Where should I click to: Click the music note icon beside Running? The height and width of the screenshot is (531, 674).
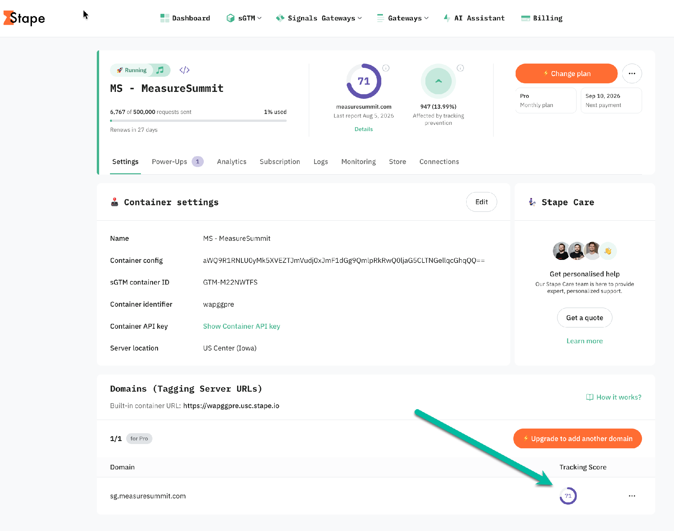tap(160, 70)
